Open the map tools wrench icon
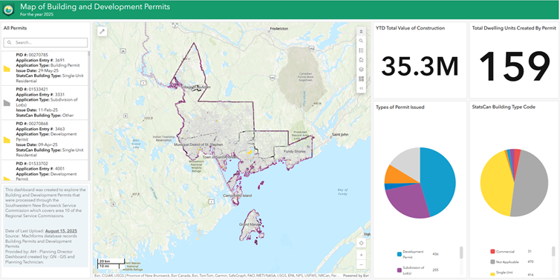 (x=102, y=32)
